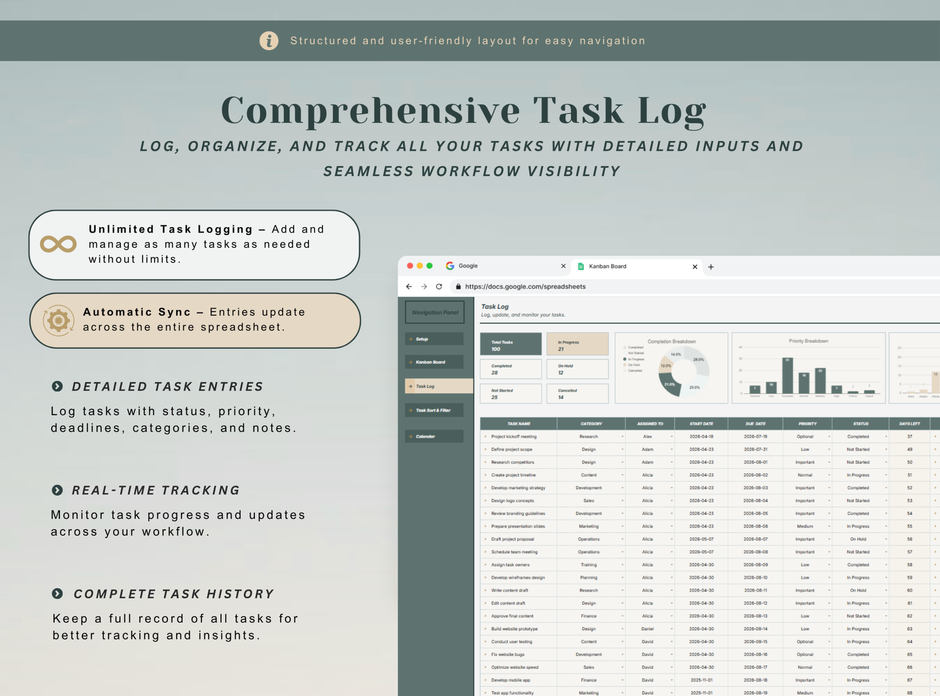Open Assigned To dropdown for Build website prototype
The height and width of the screenshot is (696, 940).
(x=672, y=628)
